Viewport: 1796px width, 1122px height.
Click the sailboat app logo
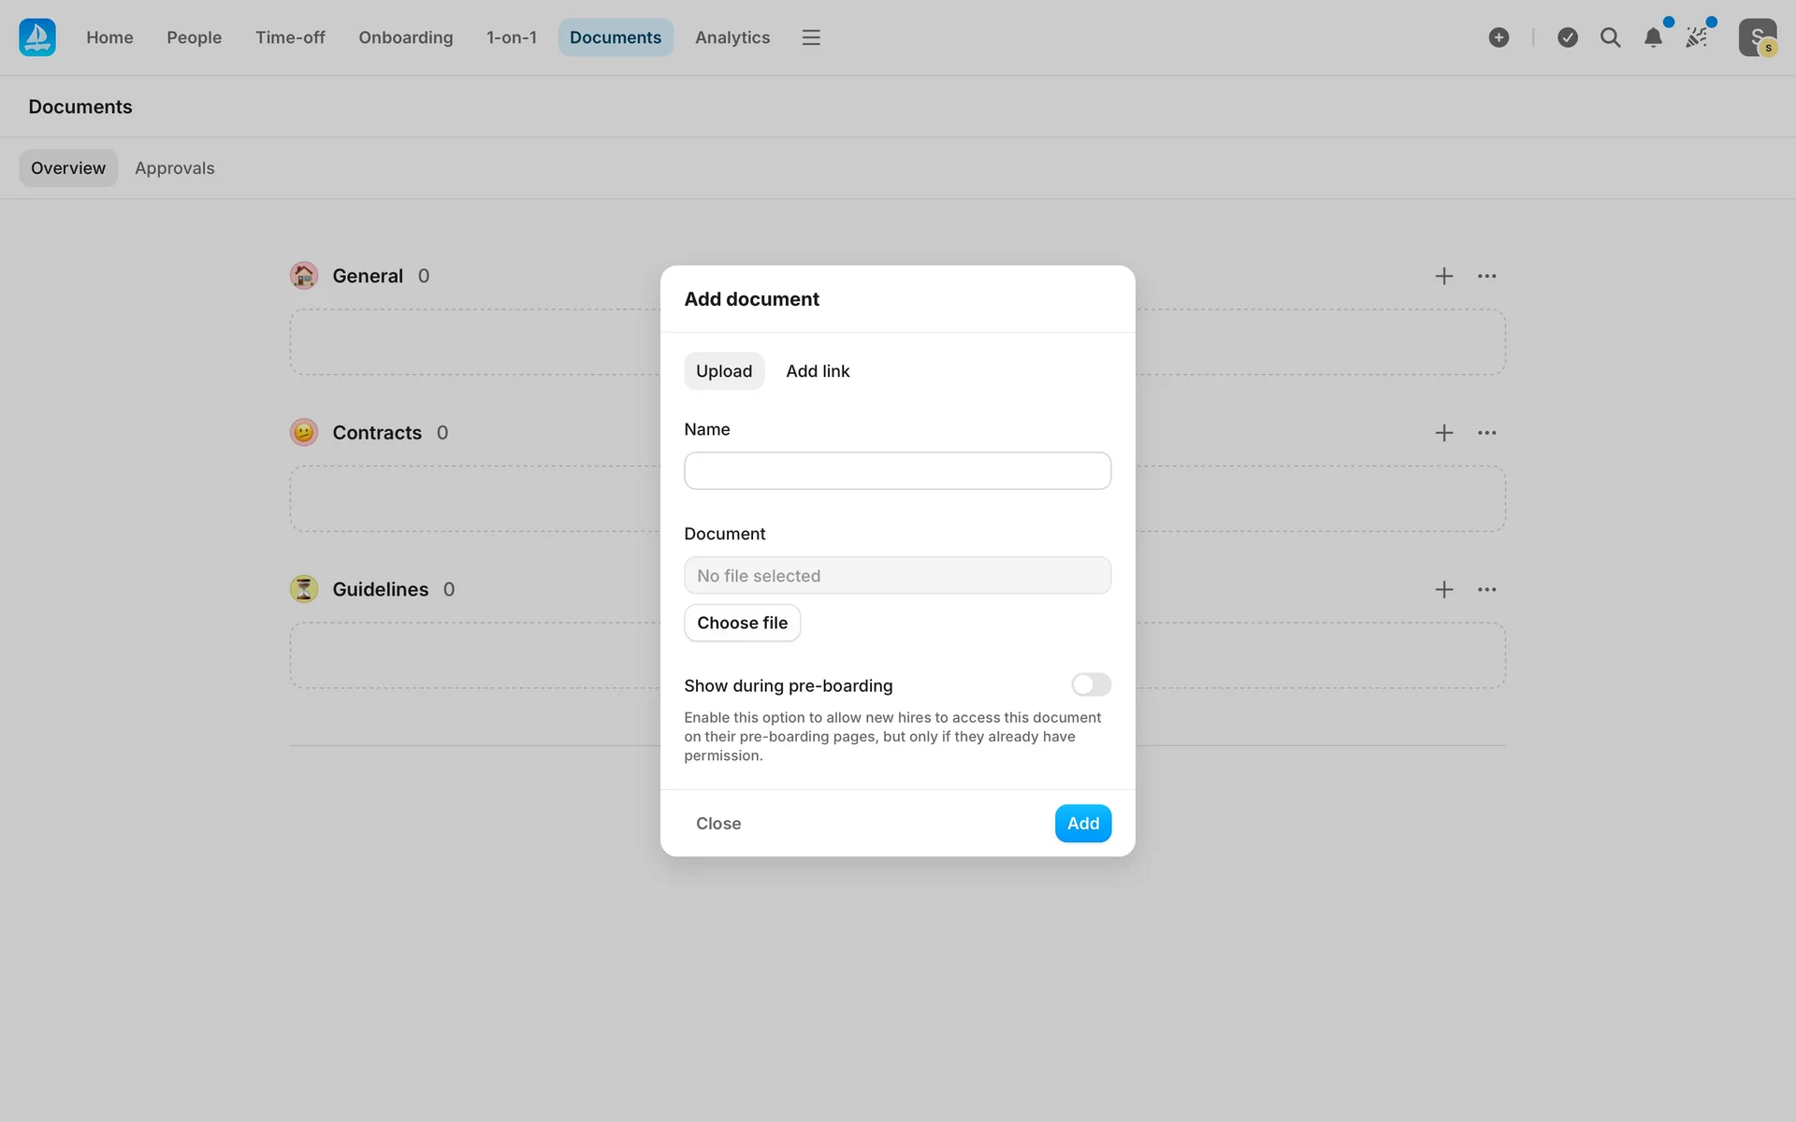coord(37,37)
